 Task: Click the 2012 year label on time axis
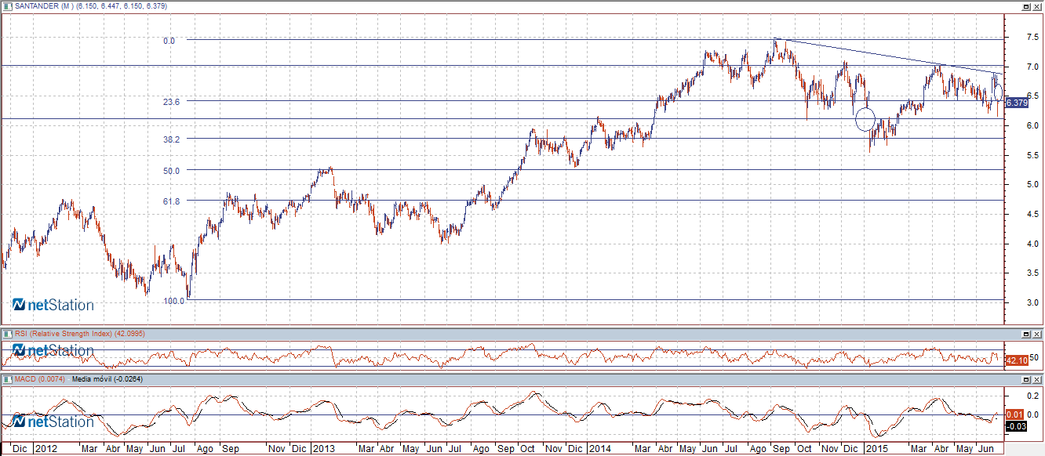pyautogui.click(x=46, y=450)
